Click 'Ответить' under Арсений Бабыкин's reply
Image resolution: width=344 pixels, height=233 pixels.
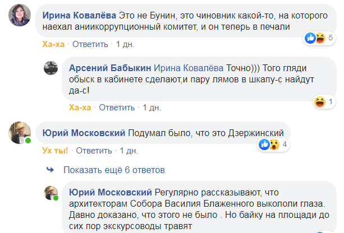[118, 106]
